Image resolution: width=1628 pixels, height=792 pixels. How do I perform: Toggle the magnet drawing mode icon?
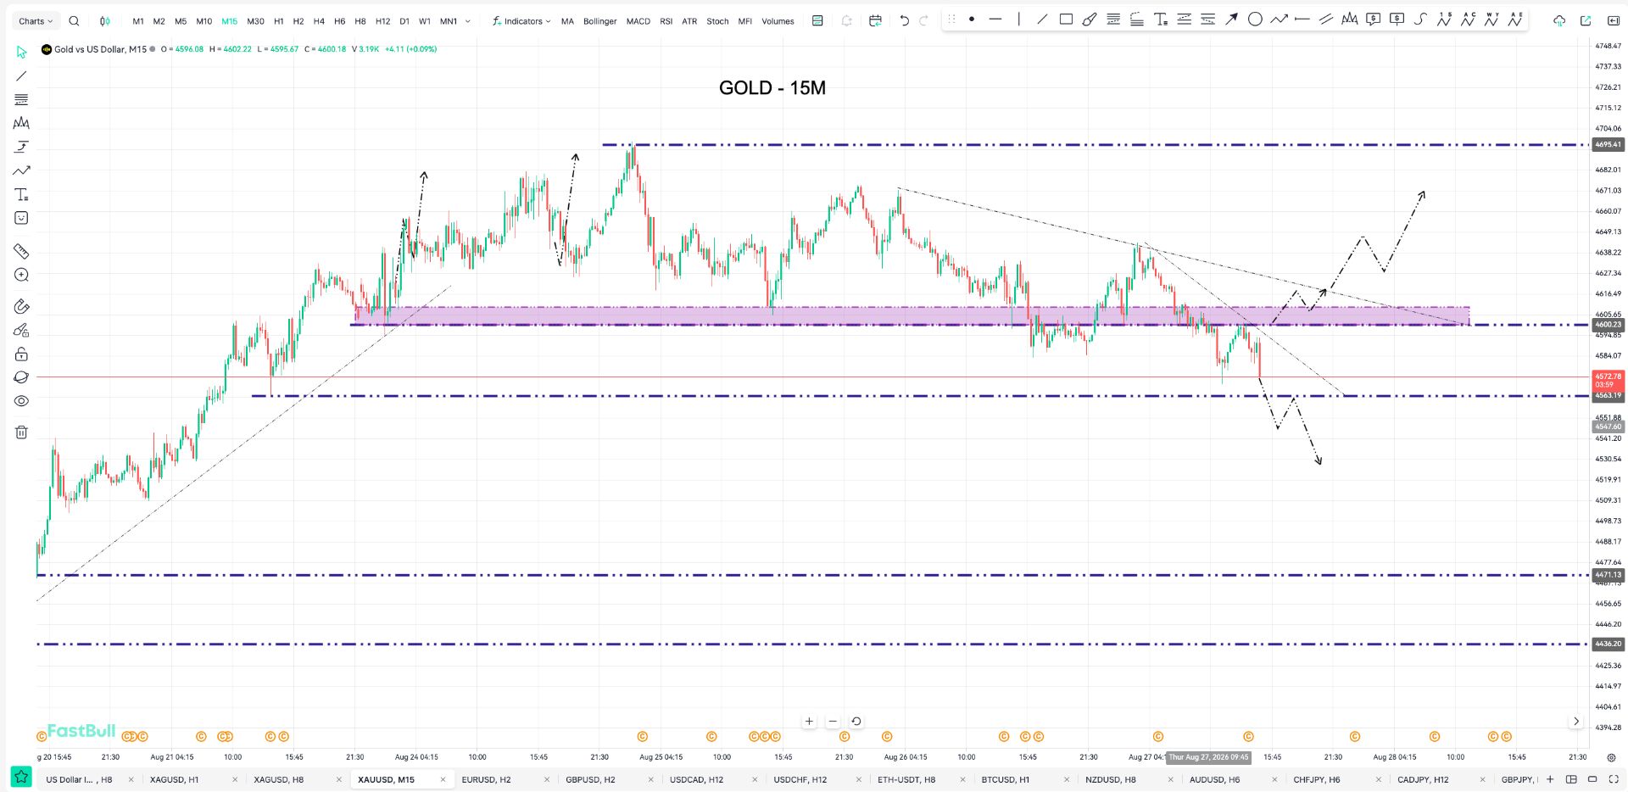(x=21, y=307)
